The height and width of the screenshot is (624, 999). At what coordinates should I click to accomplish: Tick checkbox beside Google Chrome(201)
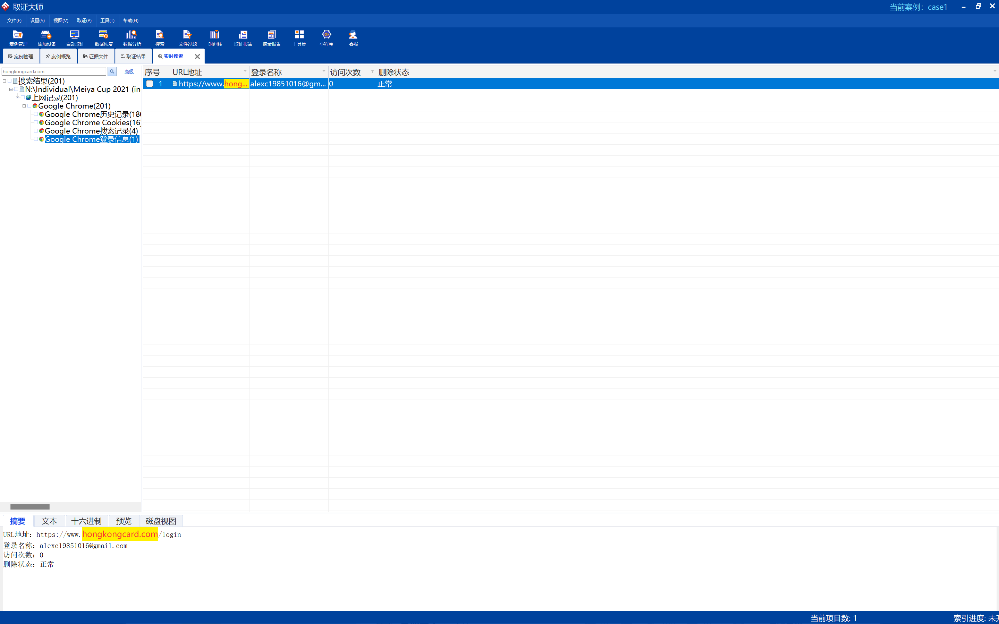coord(29,106)
